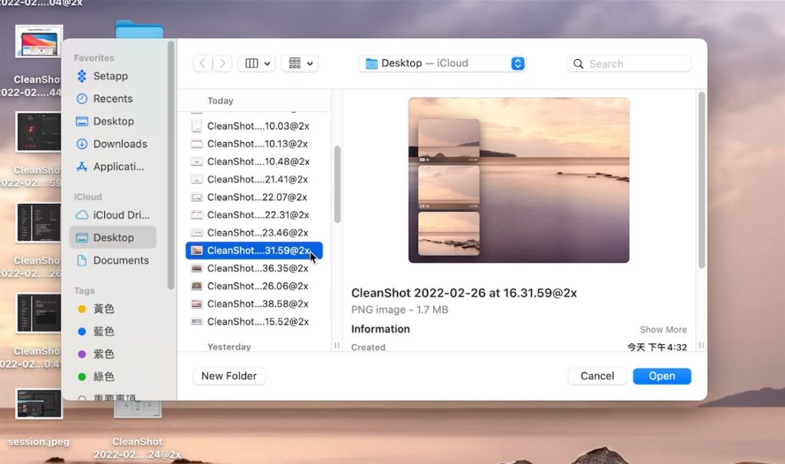Open Downloads in the sidebar

[x=113, y=144]
